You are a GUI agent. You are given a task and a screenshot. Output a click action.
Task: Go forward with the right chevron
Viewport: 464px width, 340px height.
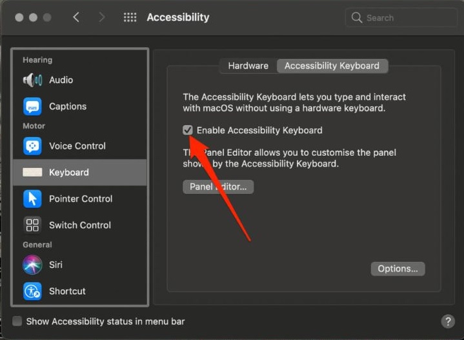tap(101, 17)
